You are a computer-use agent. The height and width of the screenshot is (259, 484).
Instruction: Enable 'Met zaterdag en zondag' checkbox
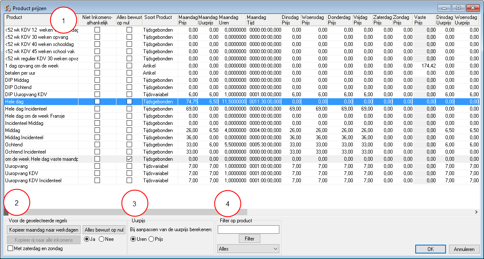tap(11, 248)
